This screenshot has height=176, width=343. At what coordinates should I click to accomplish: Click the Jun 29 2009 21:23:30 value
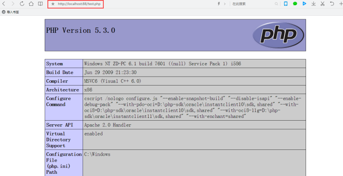point(111,72)
